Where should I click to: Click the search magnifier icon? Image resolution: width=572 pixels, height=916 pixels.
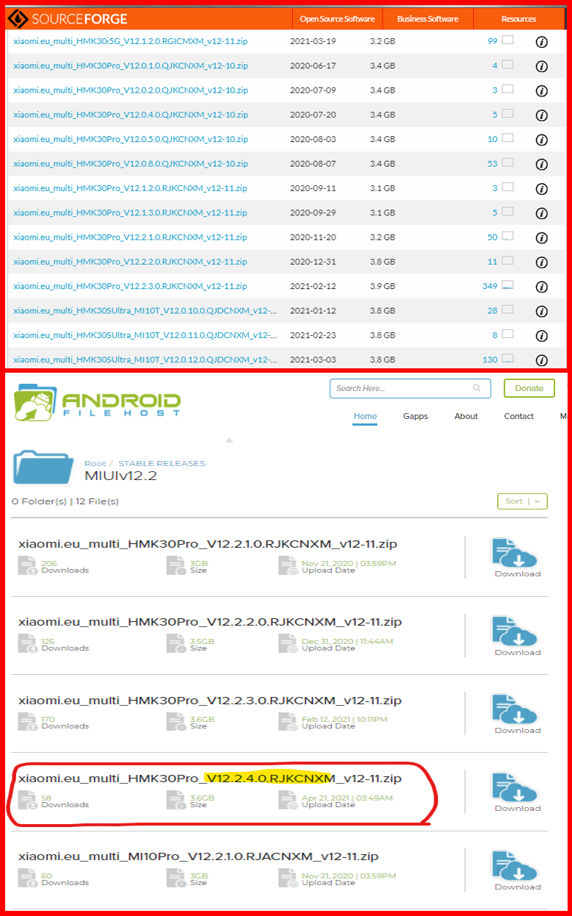477,388
